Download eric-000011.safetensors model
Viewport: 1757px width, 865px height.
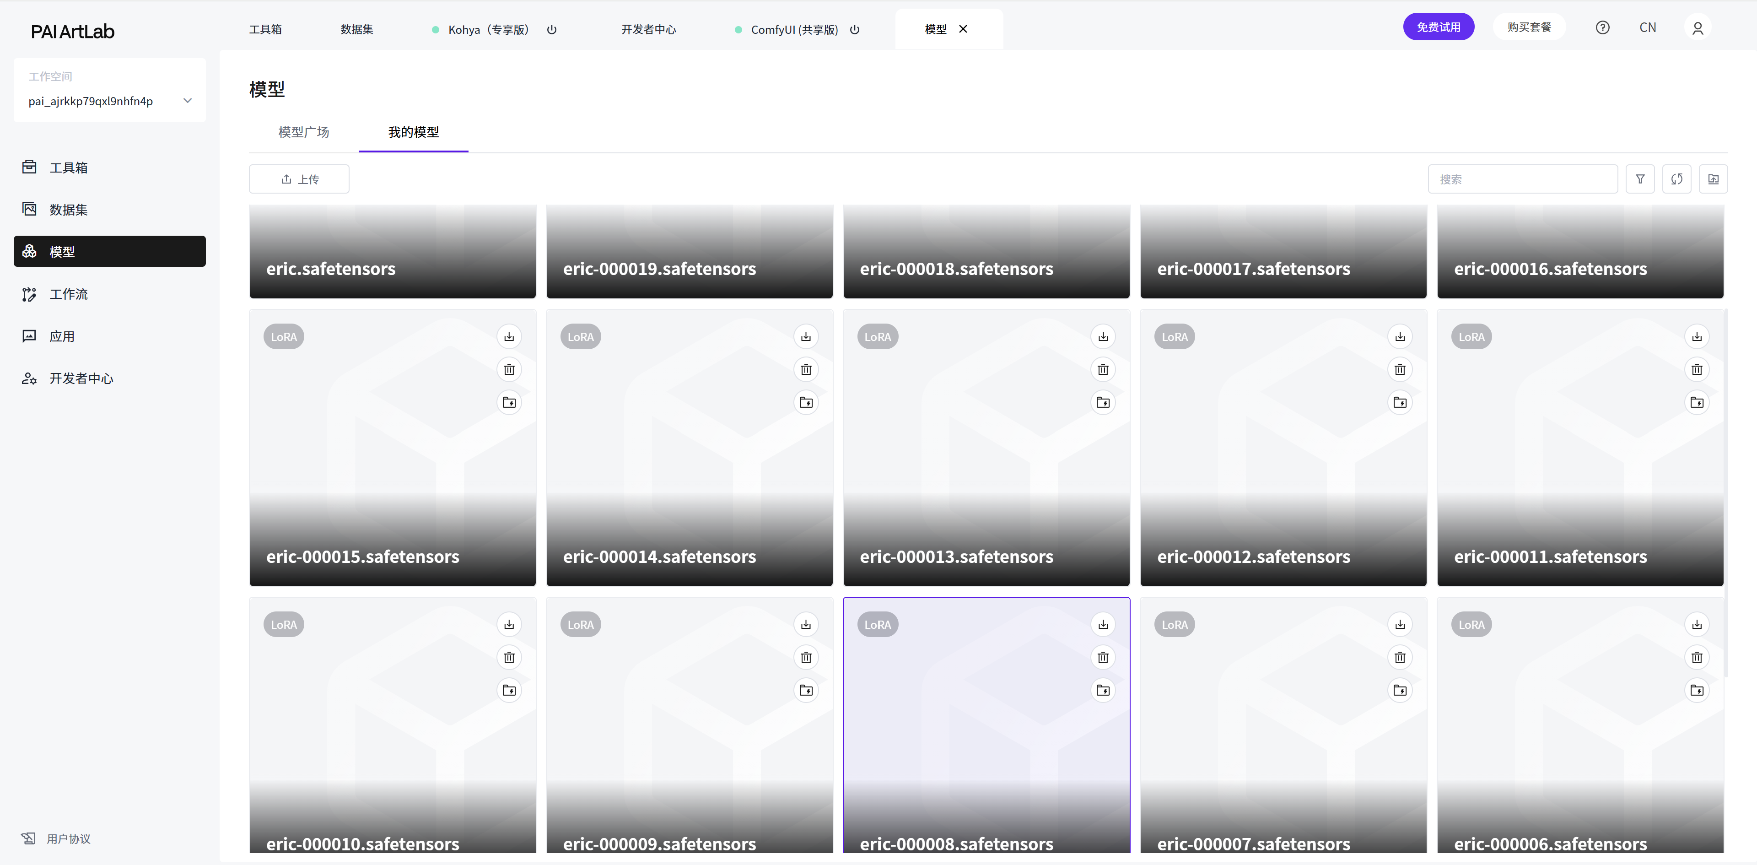pos(1696,336)
